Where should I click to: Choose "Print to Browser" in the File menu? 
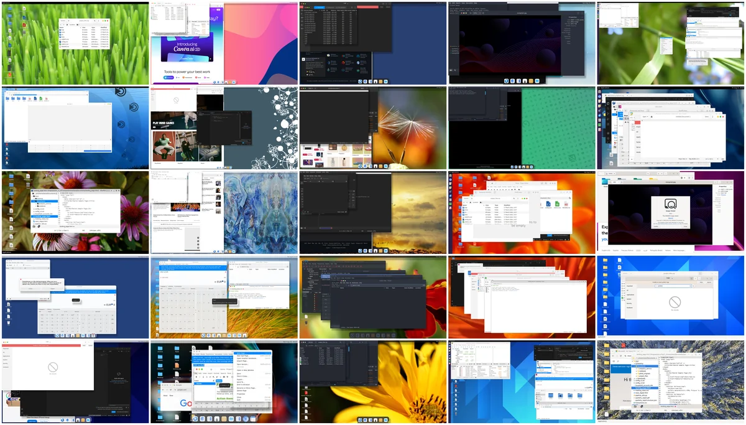pyautogui.click(x=253, y=385)
